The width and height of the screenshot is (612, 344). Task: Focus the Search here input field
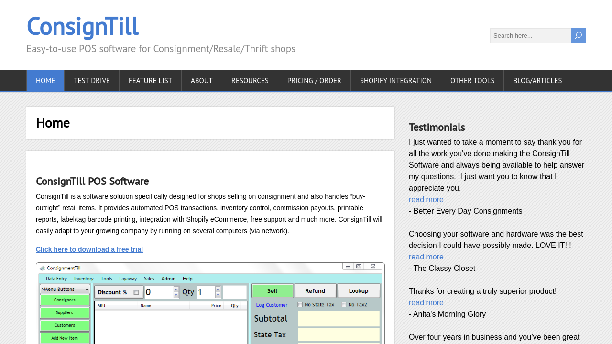530,35
